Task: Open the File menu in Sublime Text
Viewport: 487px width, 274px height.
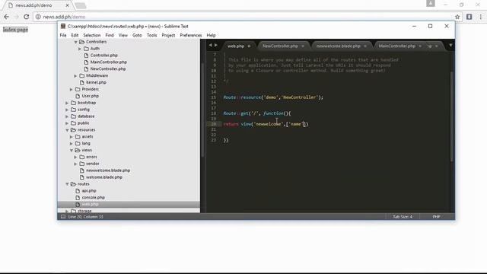Action: [63, 35]
